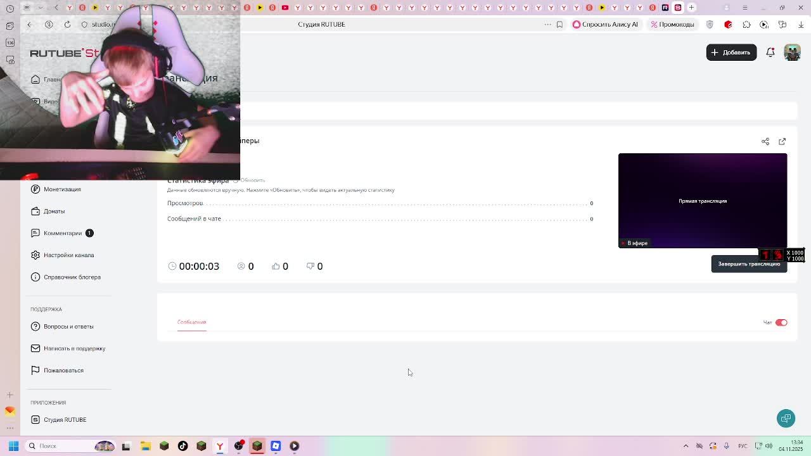Open File Explorer from the taskbar
The image size is (811, 456).
click(x=145, y=446)
